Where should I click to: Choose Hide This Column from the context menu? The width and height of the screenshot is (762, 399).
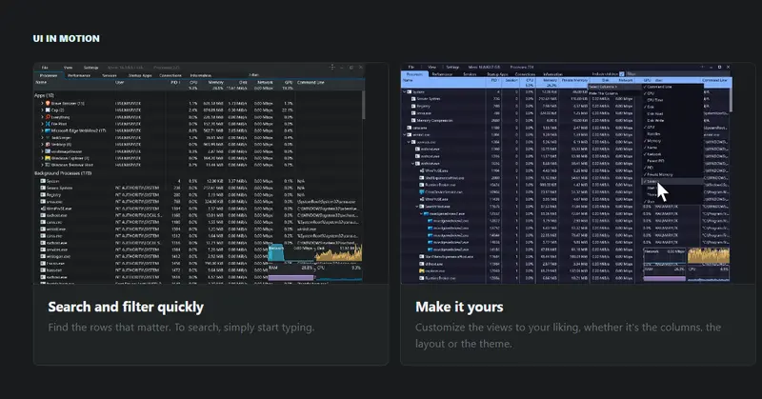pos(605,93)
